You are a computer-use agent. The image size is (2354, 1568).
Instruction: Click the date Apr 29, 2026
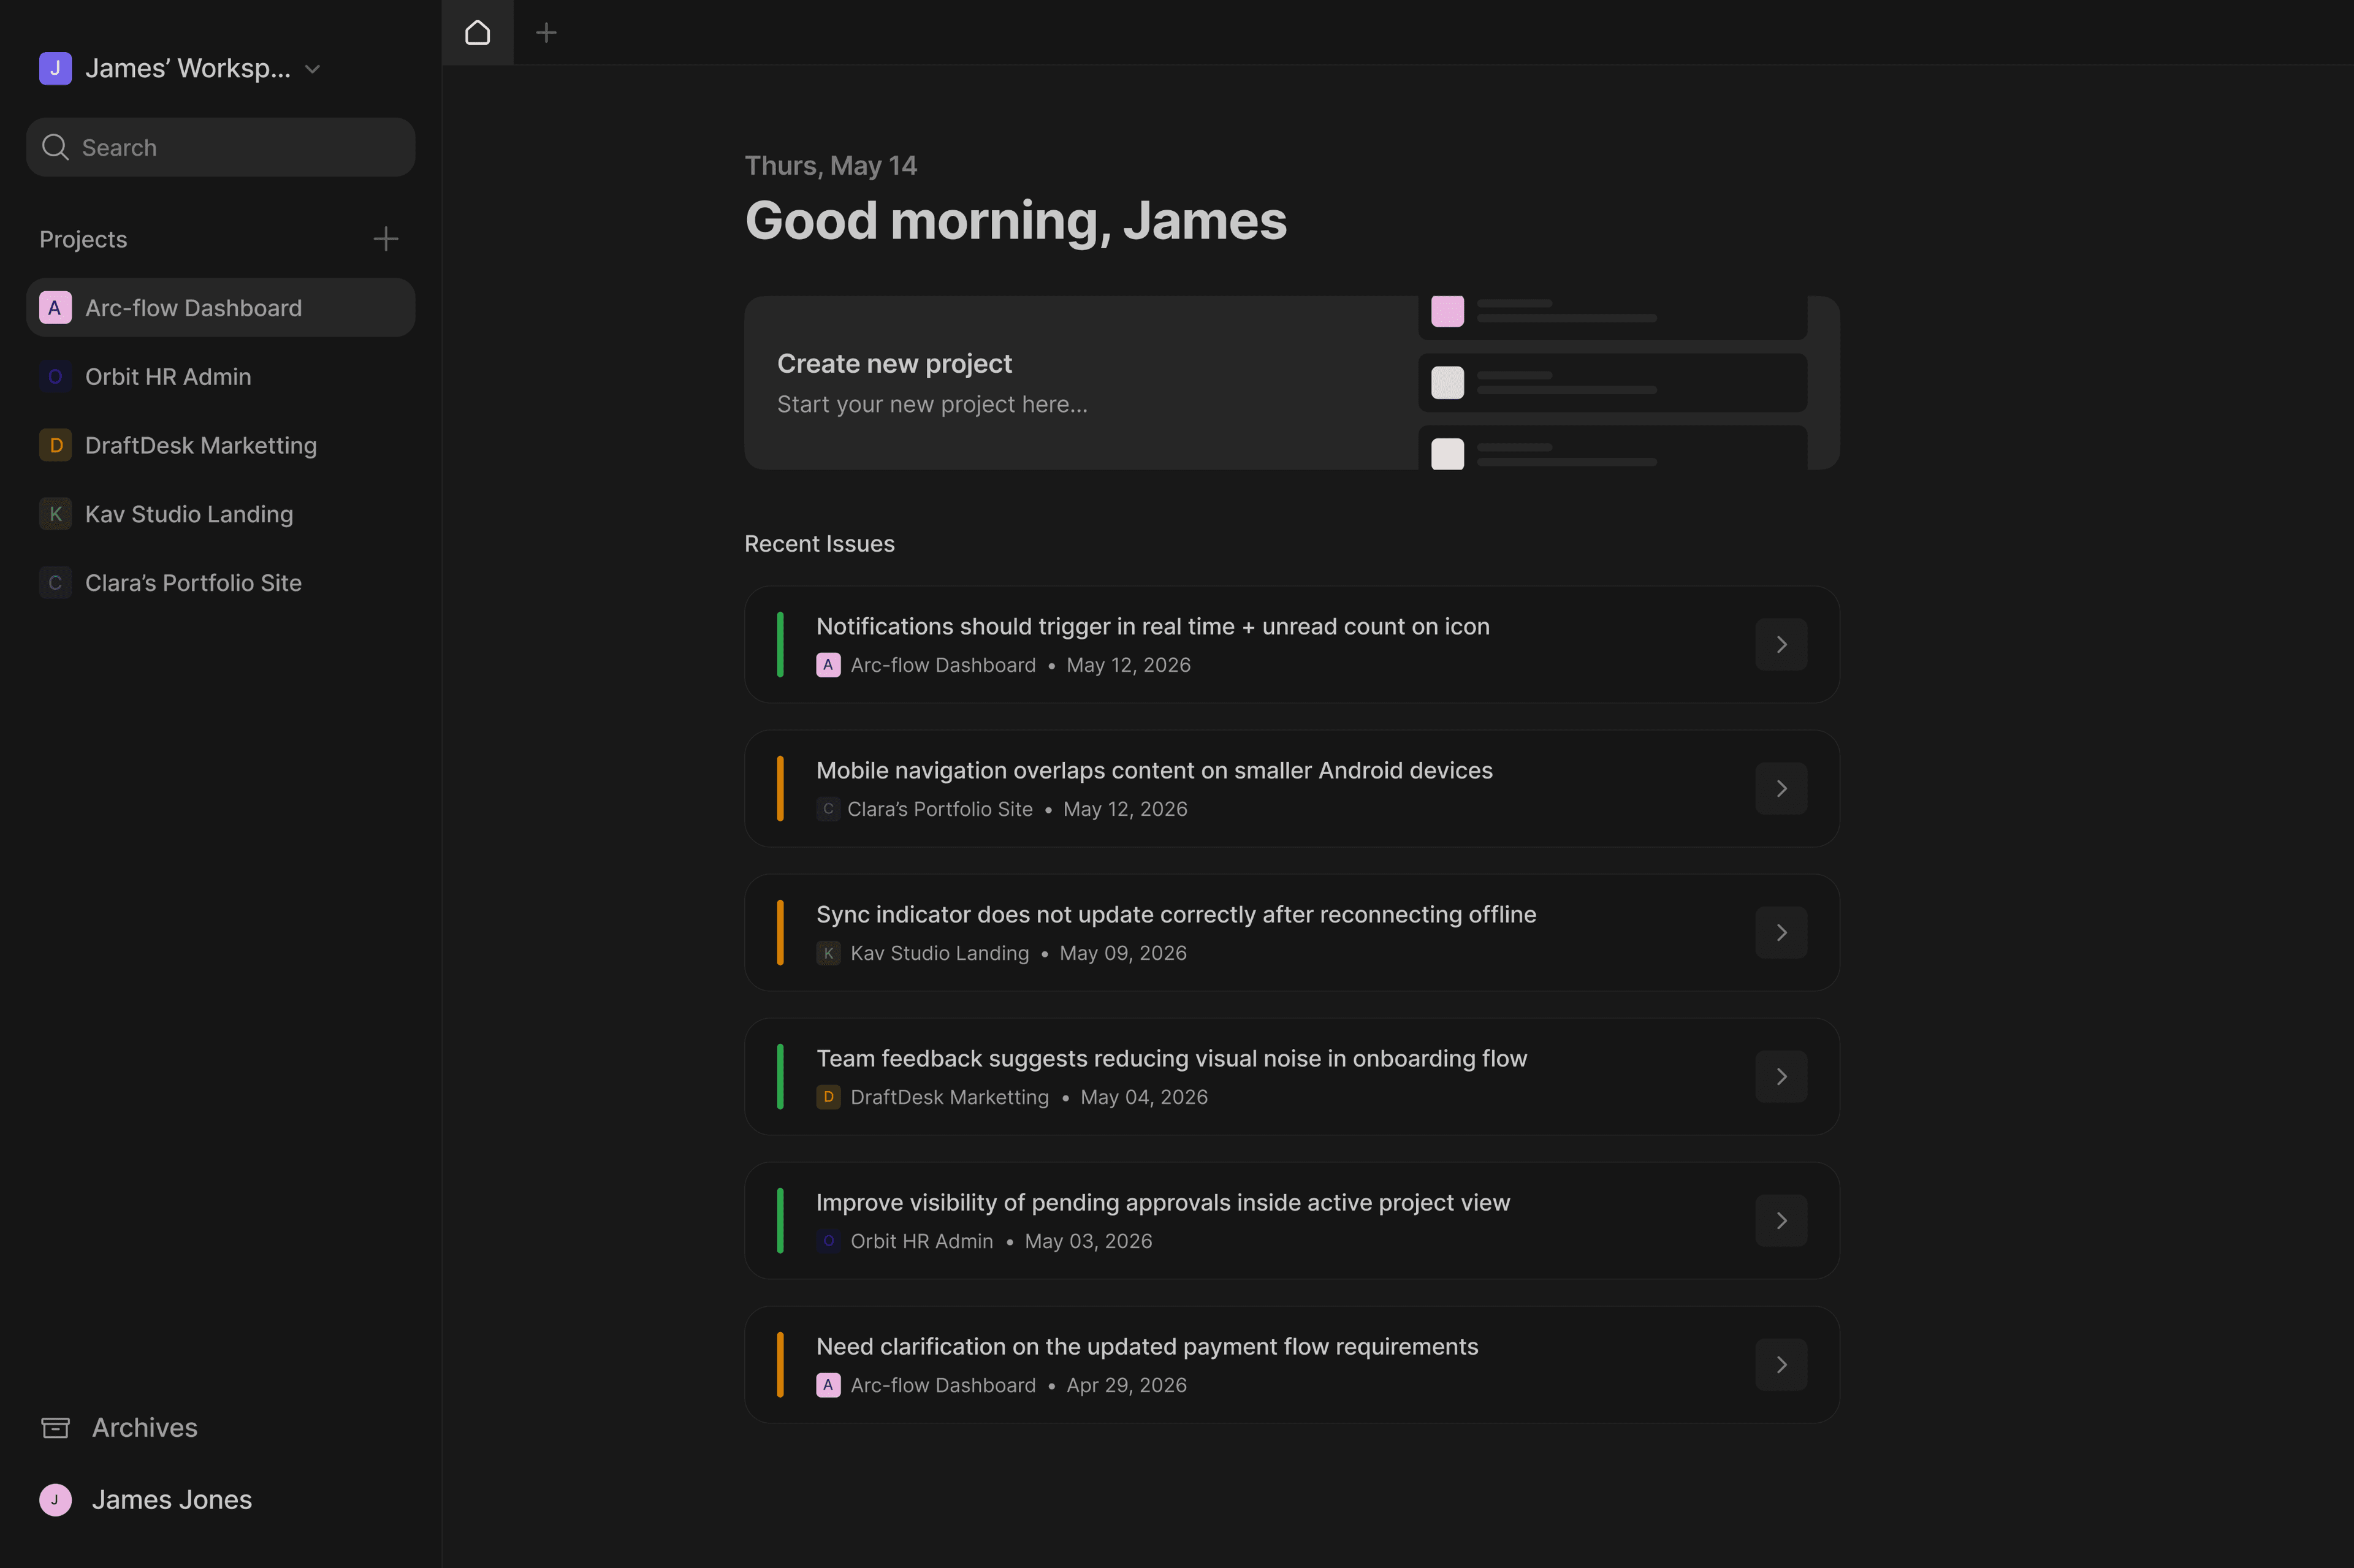click(1126, 1385)
